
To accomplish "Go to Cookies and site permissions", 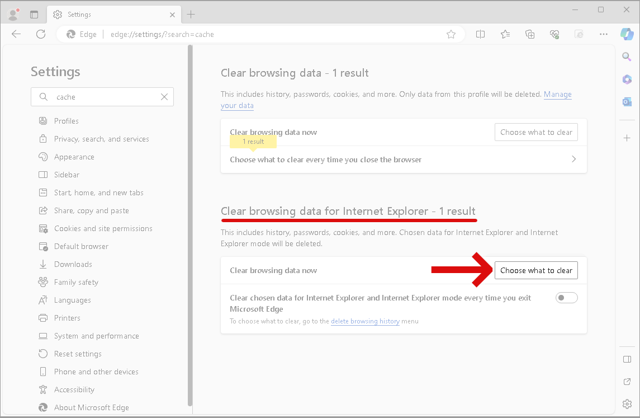I will click(x=96, y=228).
